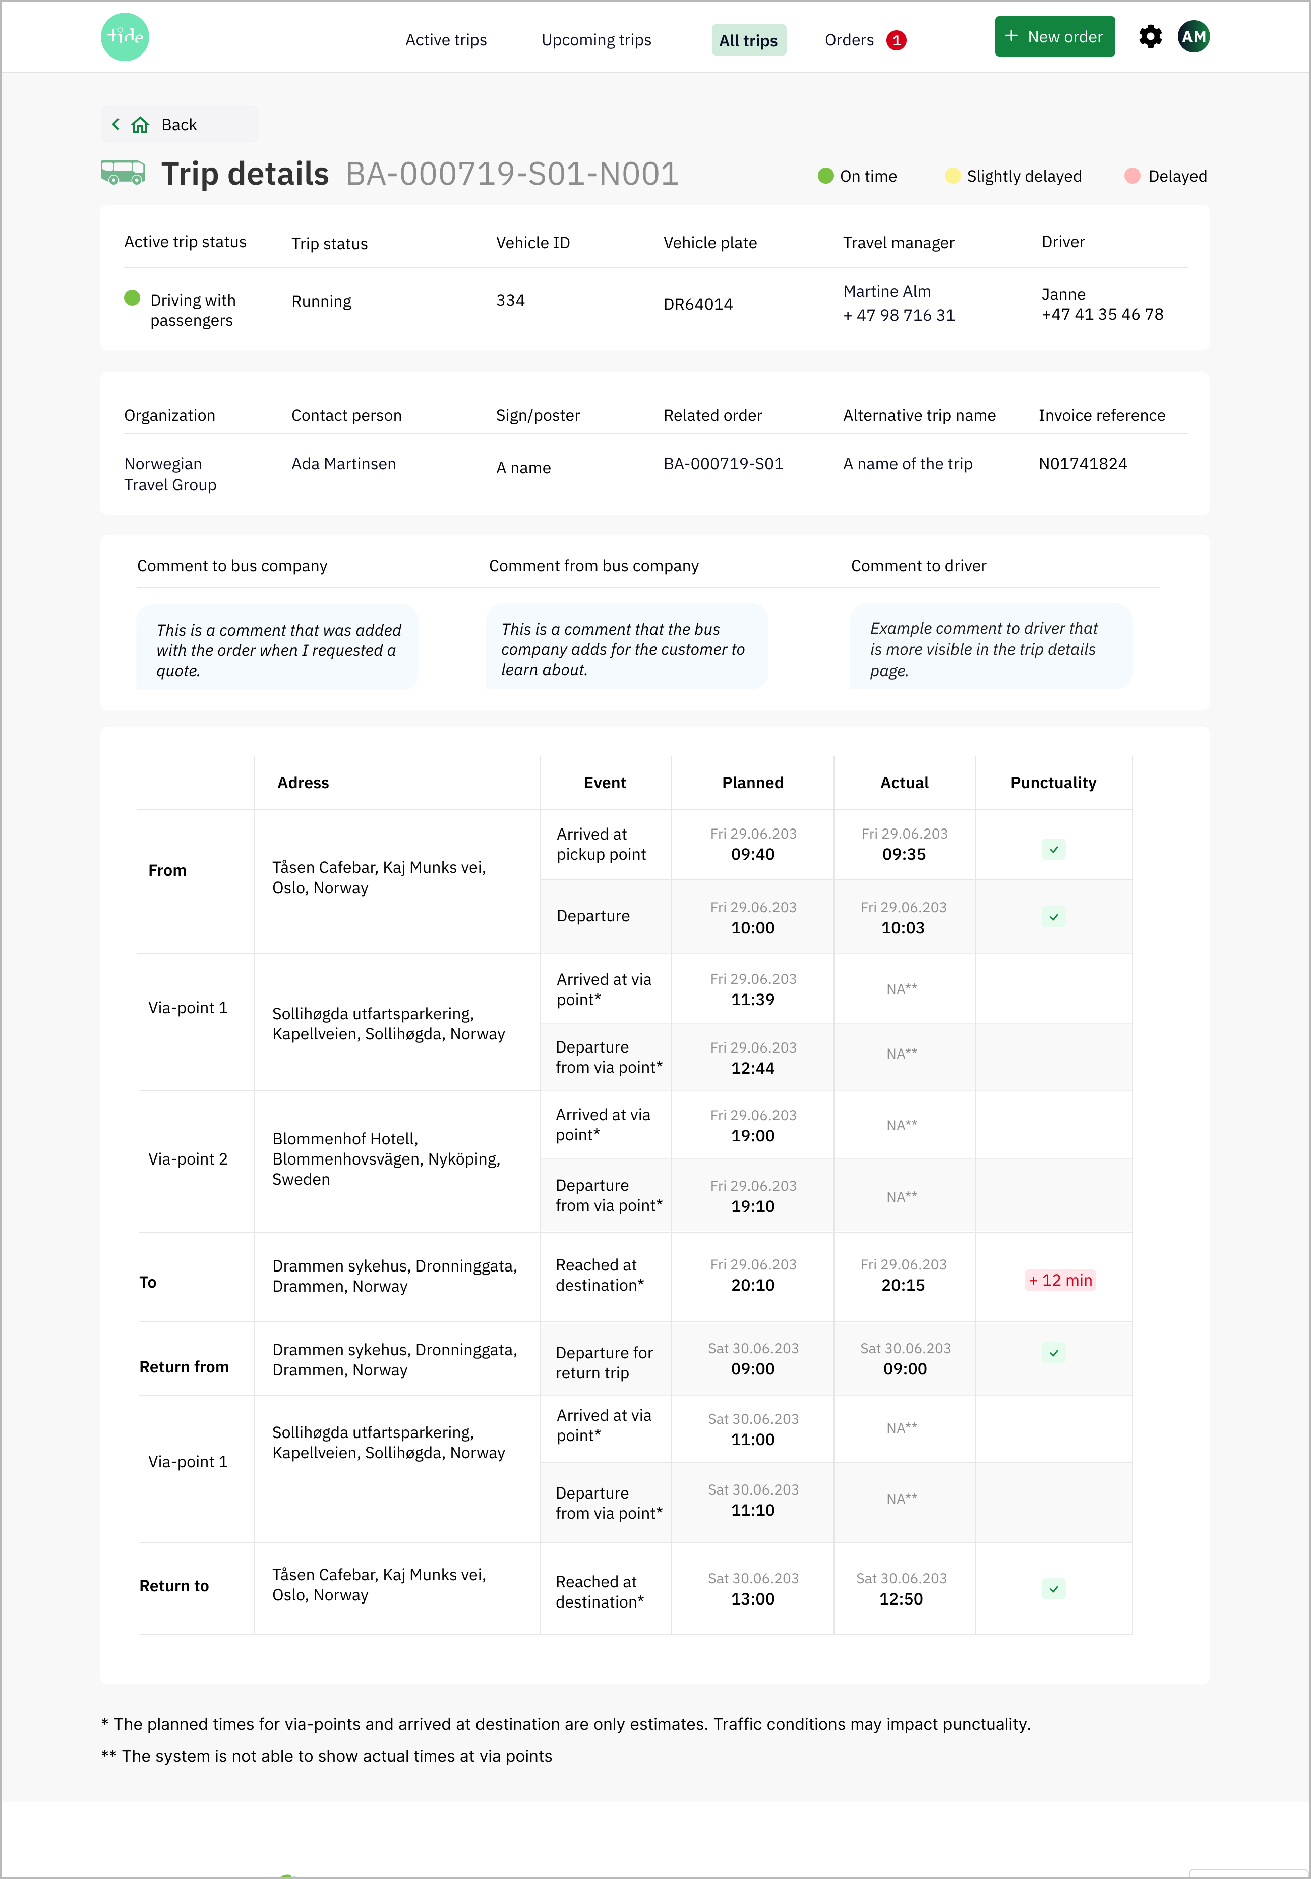1311x1879 pixels.
Task: Click organization Norwegian Travel Group
Action: click(x=170, y=475)
